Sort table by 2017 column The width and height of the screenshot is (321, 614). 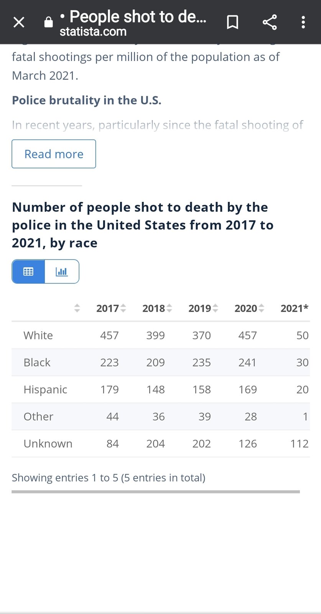[x=111, y=308]
